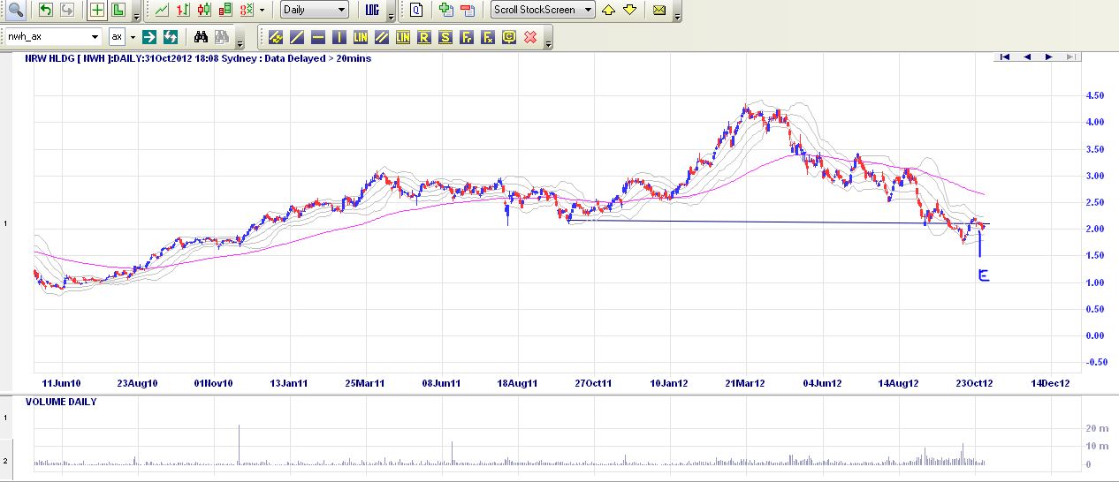Click the green plus add-page icon

point(445,11)
